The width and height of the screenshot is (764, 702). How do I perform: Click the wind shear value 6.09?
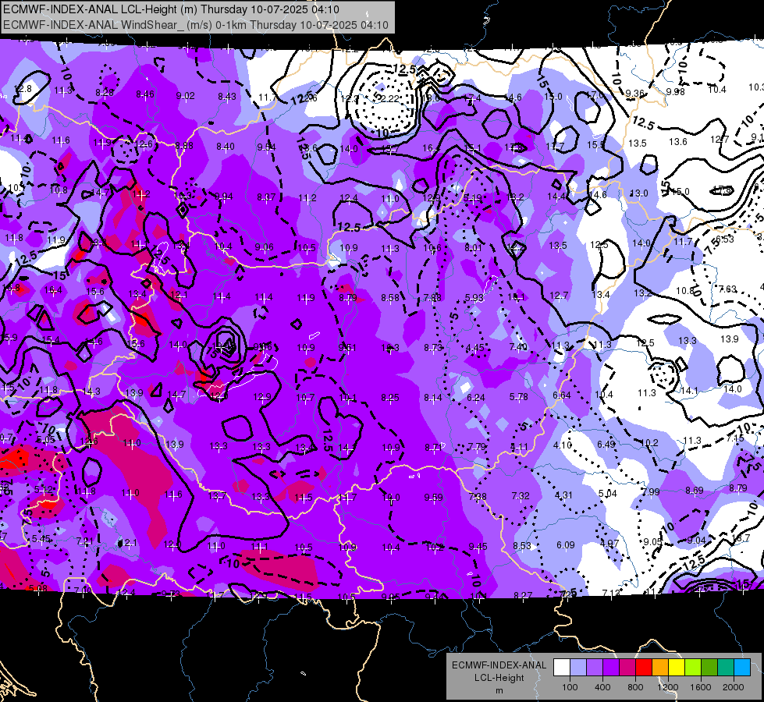point(565,544)
